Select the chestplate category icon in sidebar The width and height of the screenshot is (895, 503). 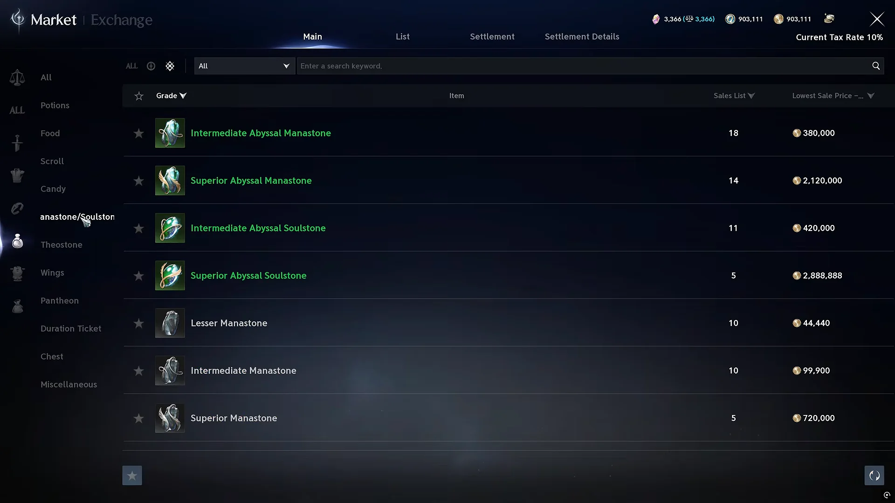(17, 273)
